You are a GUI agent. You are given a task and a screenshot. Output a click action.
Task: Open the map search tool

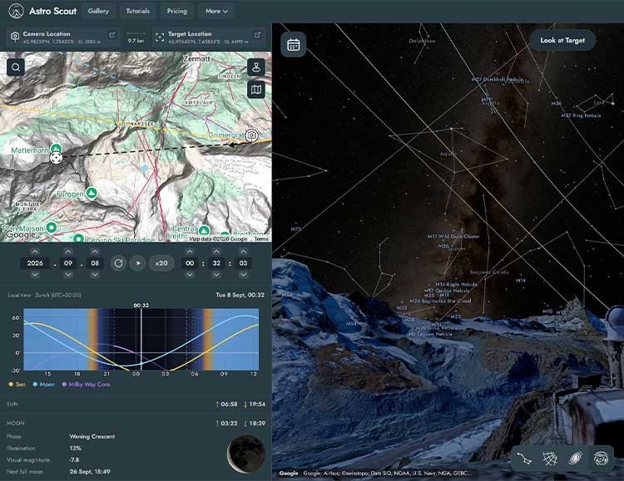point(16,67)
